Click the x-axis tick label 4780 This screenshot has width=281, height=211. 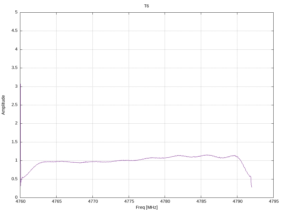[x=165, y=201]
